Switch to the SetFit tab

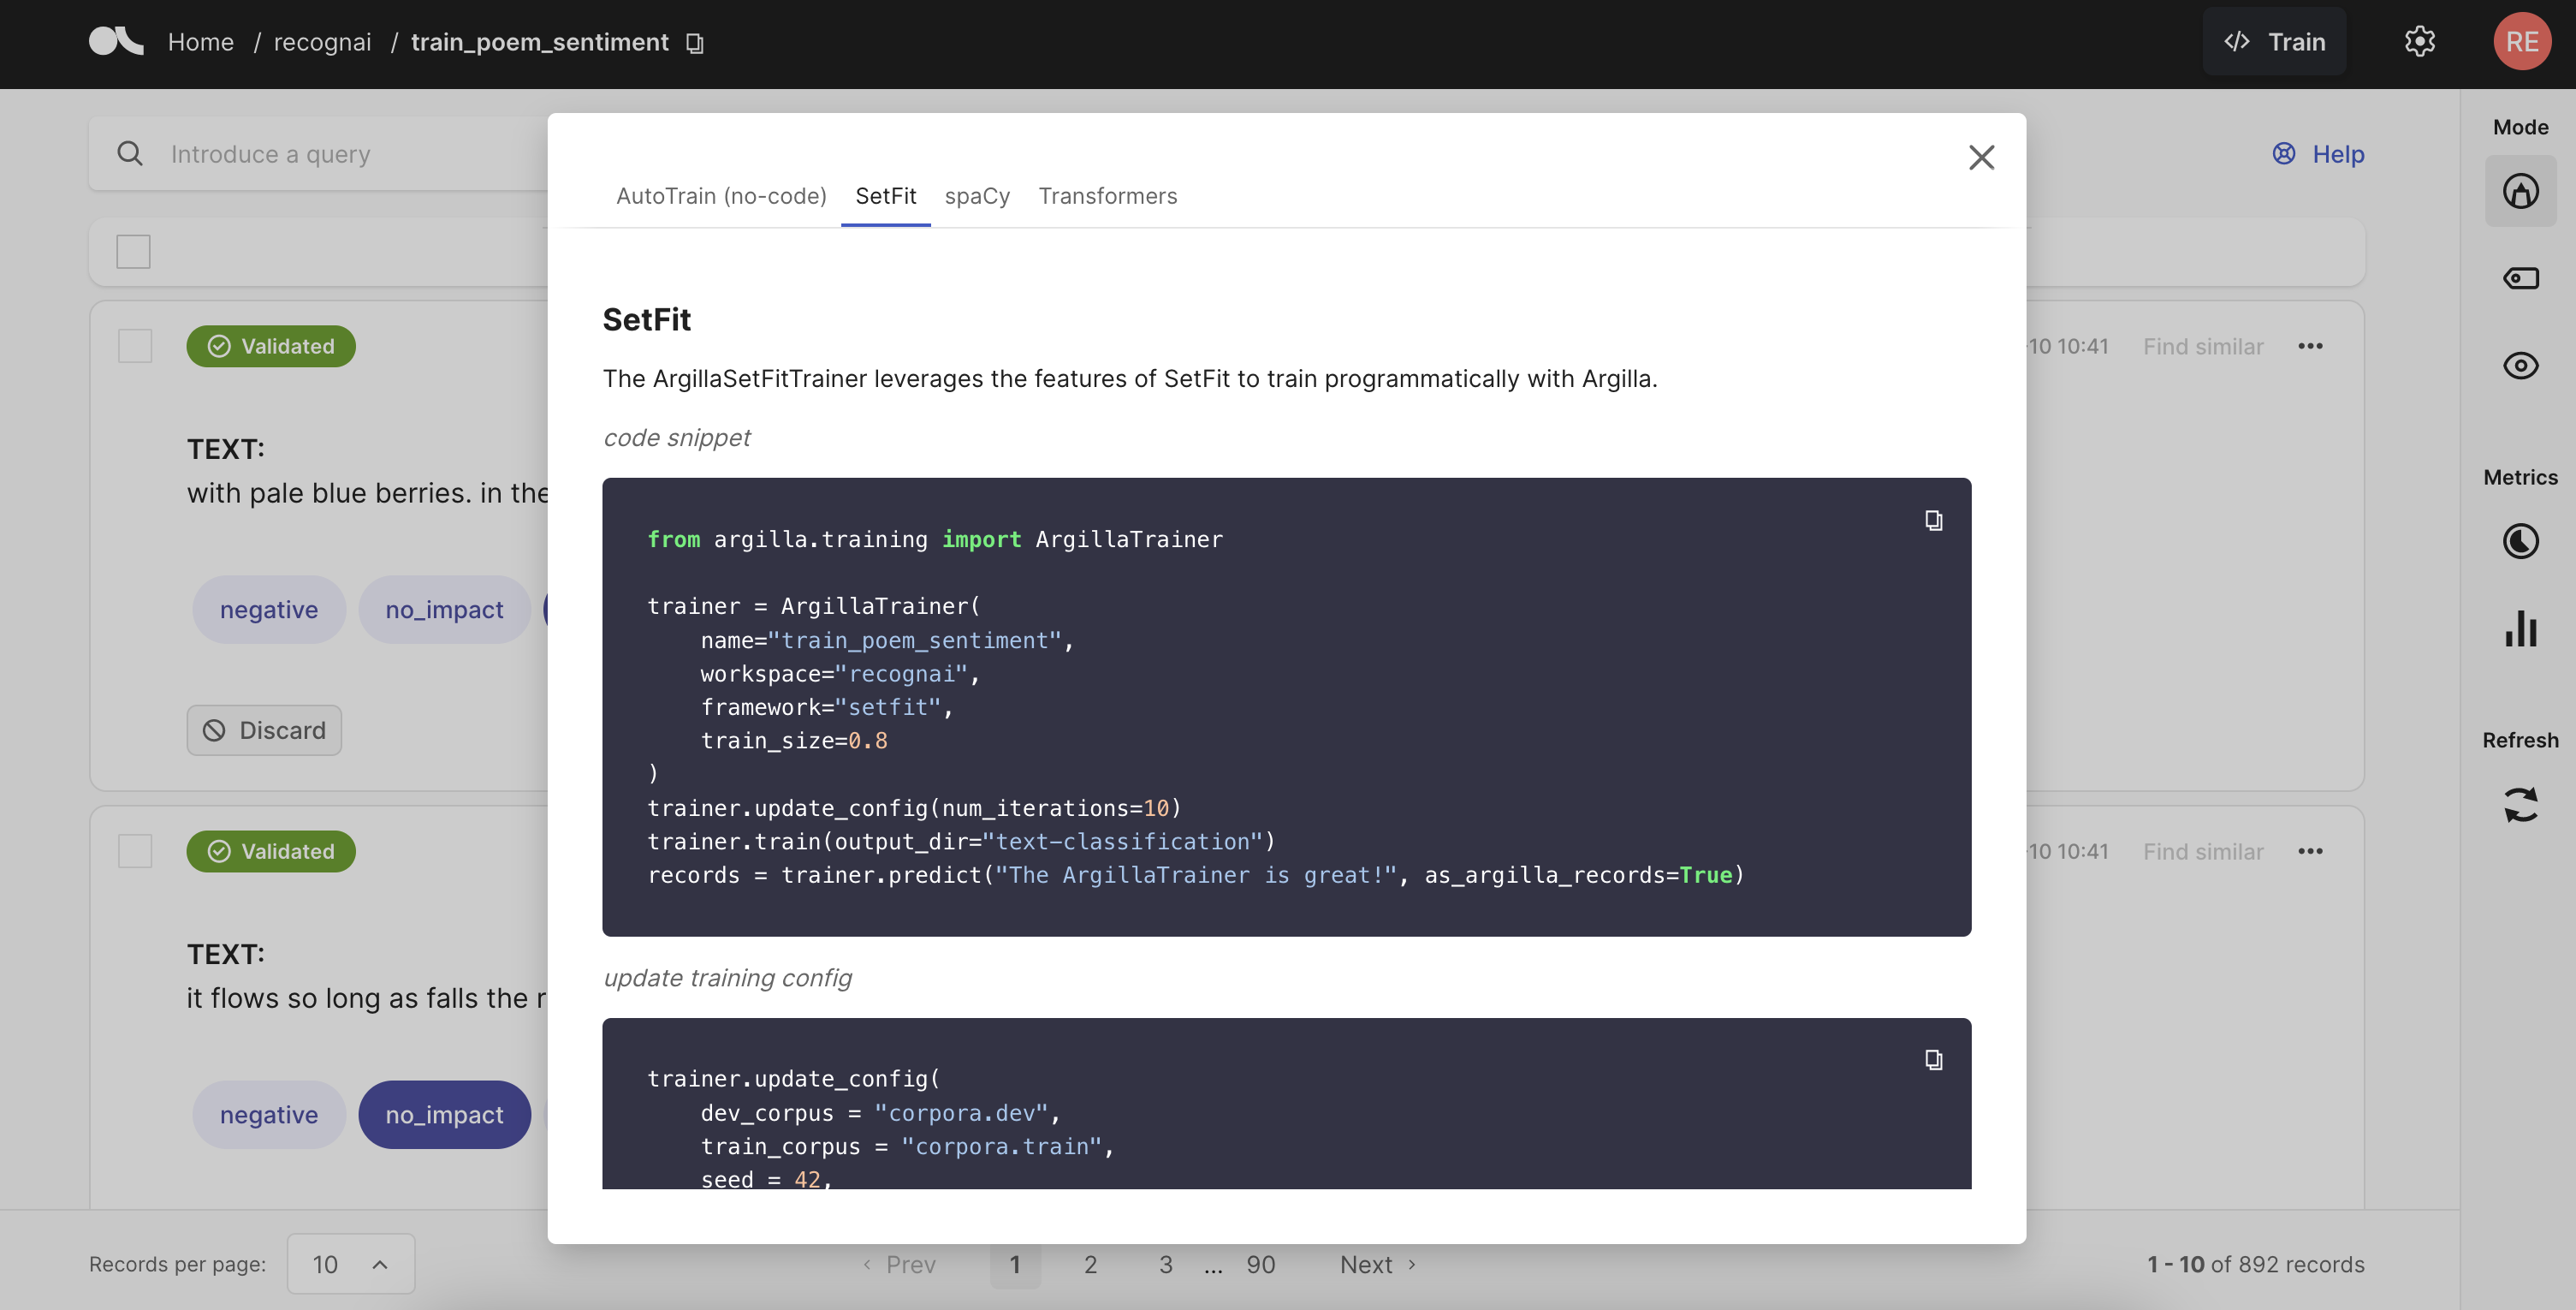click(x=885, y=196)
